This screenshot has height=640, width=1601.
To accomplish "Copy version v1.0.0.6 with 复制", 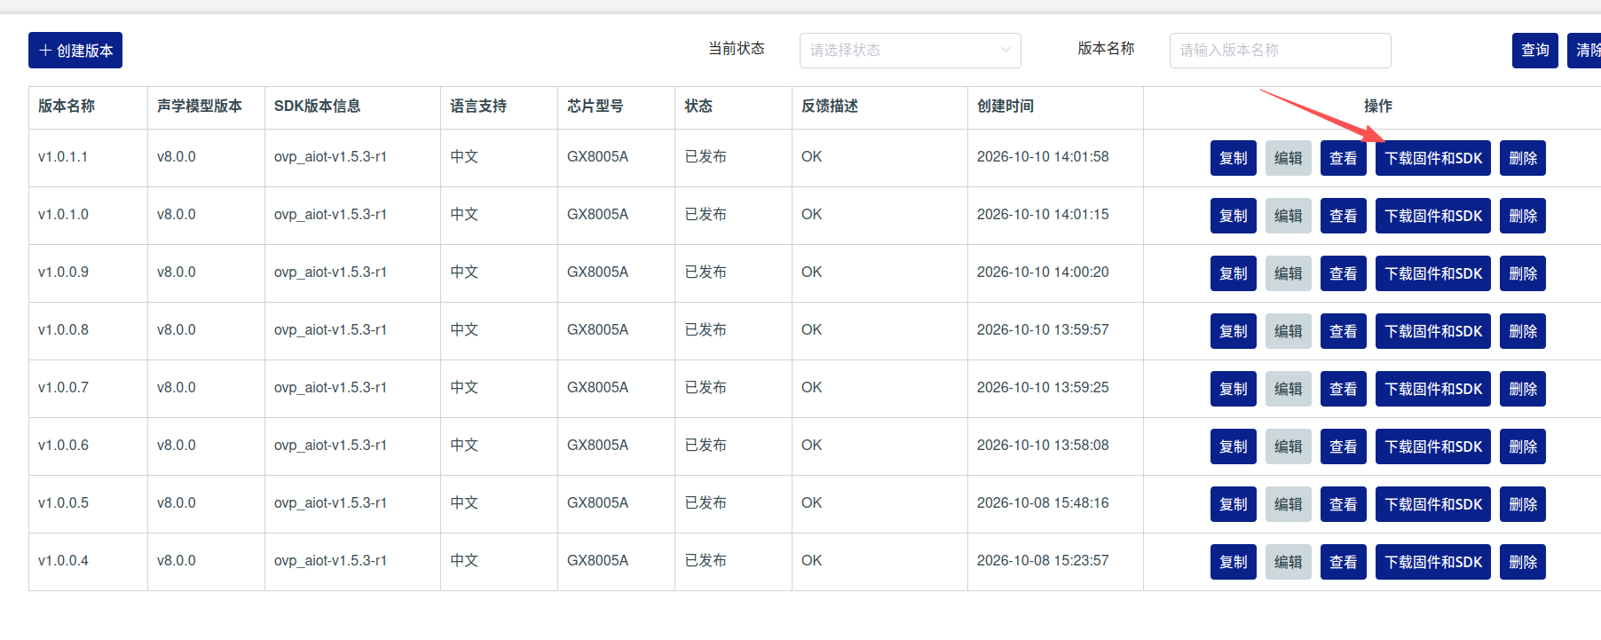I will point(1233,446).
